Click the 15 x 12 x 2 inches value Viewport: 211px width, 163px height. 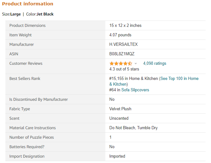click(x=125, y=25)
